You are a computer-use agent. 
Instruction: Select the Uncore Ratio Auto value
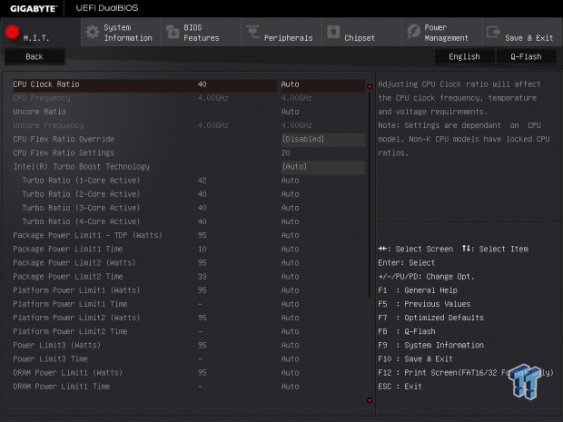click(x=290, y=112)
